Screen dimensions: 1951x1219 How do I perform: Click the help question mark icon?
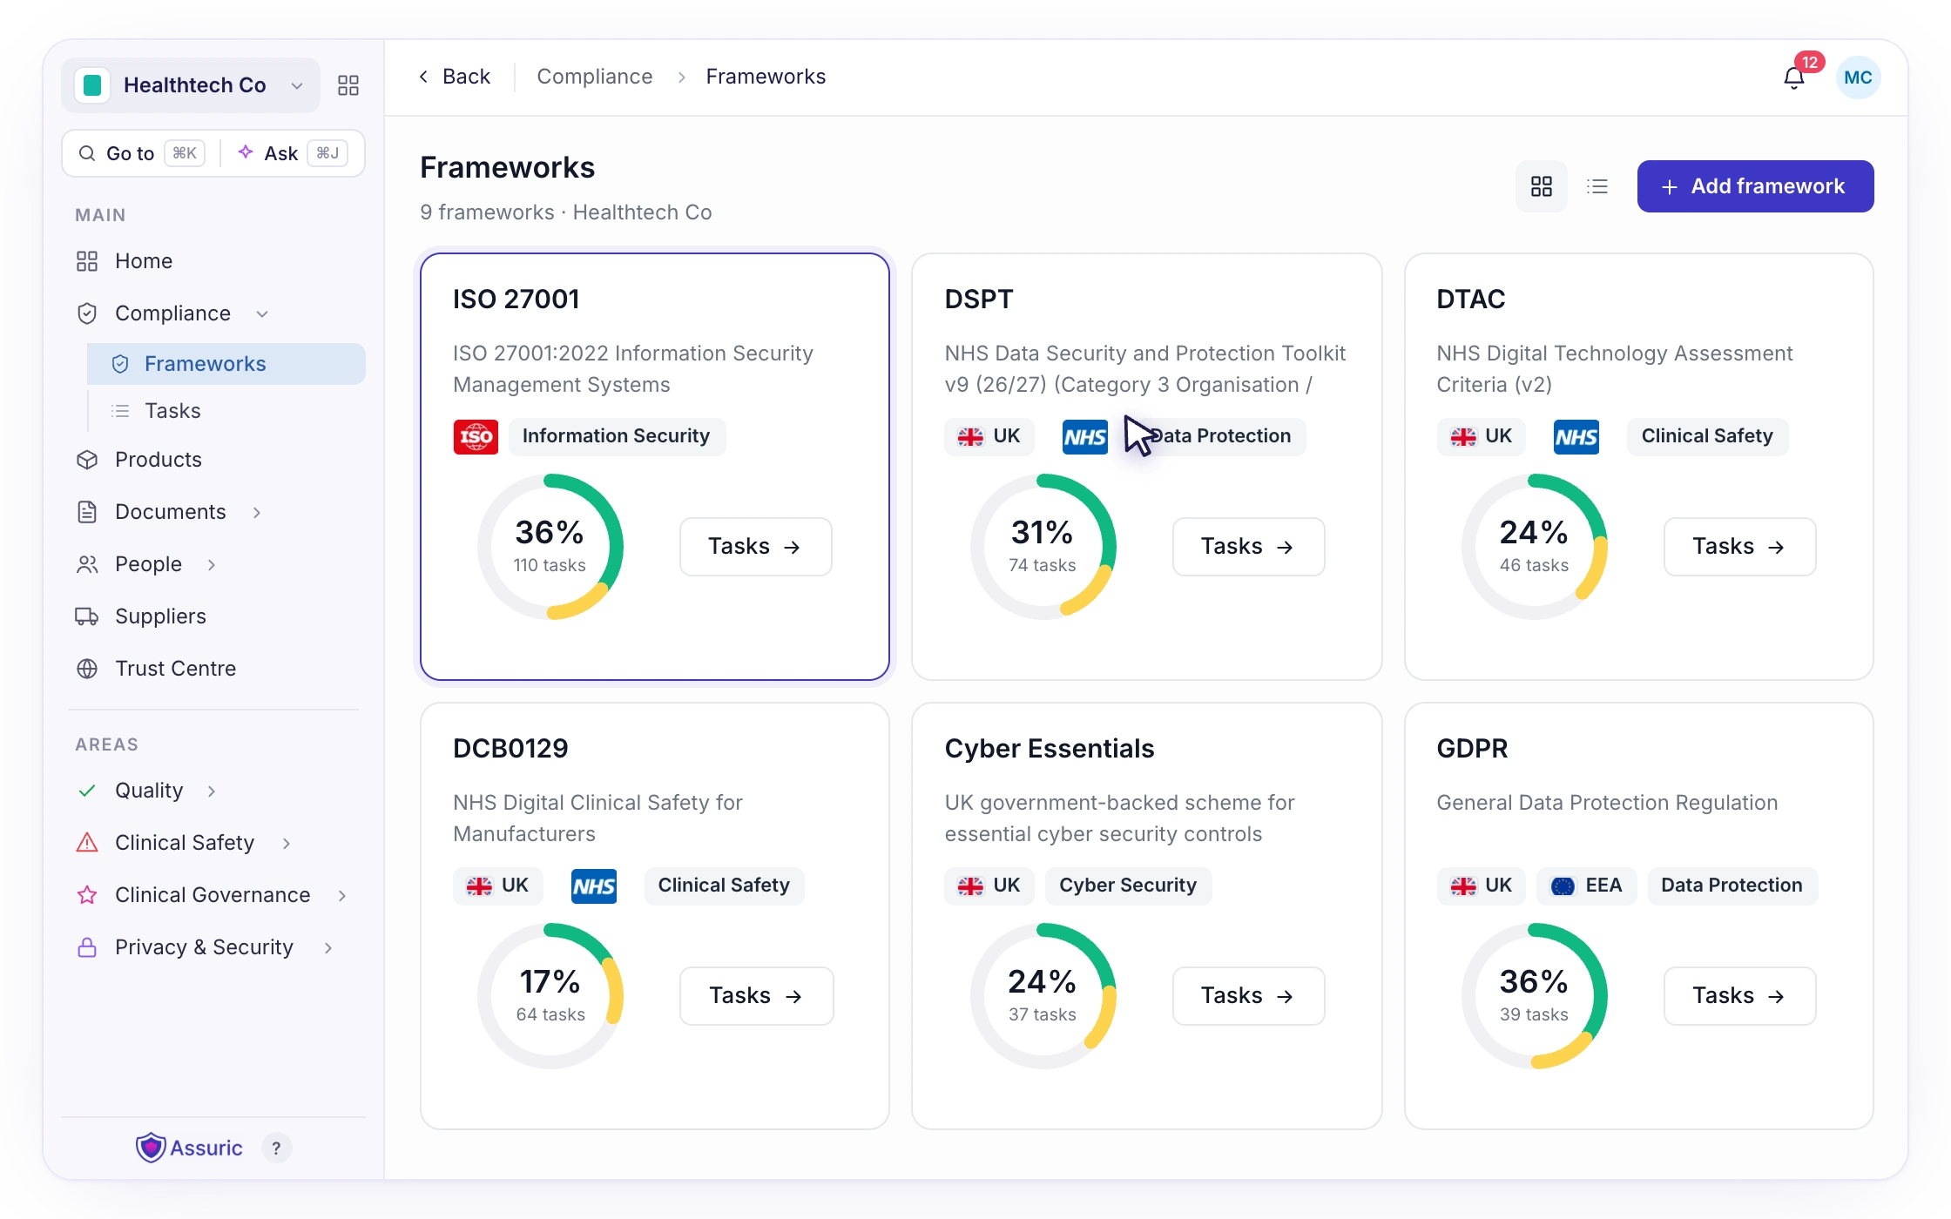[x=276, y=1148]
